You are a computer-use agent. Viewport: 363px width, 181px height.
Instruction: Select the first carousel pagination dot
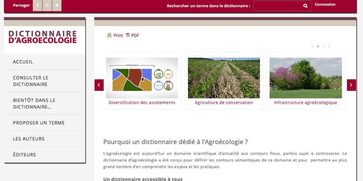[312, 47]
